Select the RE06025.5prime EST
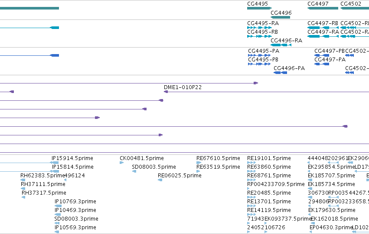This screenshot has height=234, width=369. coord(160,180)
